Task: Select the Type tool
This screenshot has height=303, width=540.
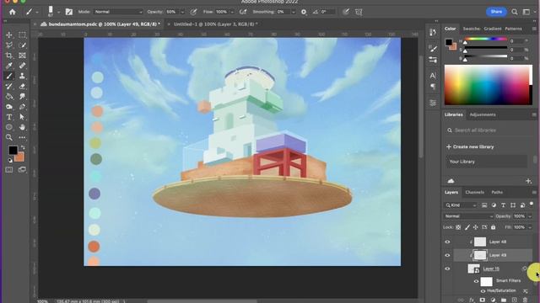Action: pyautogui.click(x=9, y=117)
